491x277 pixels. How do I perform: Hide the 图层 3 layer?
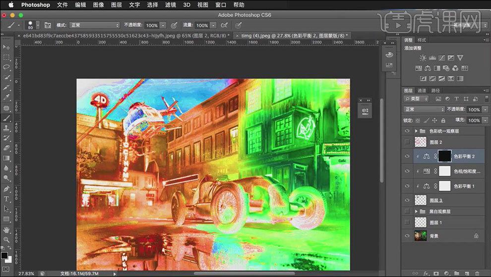coord(407,200)
